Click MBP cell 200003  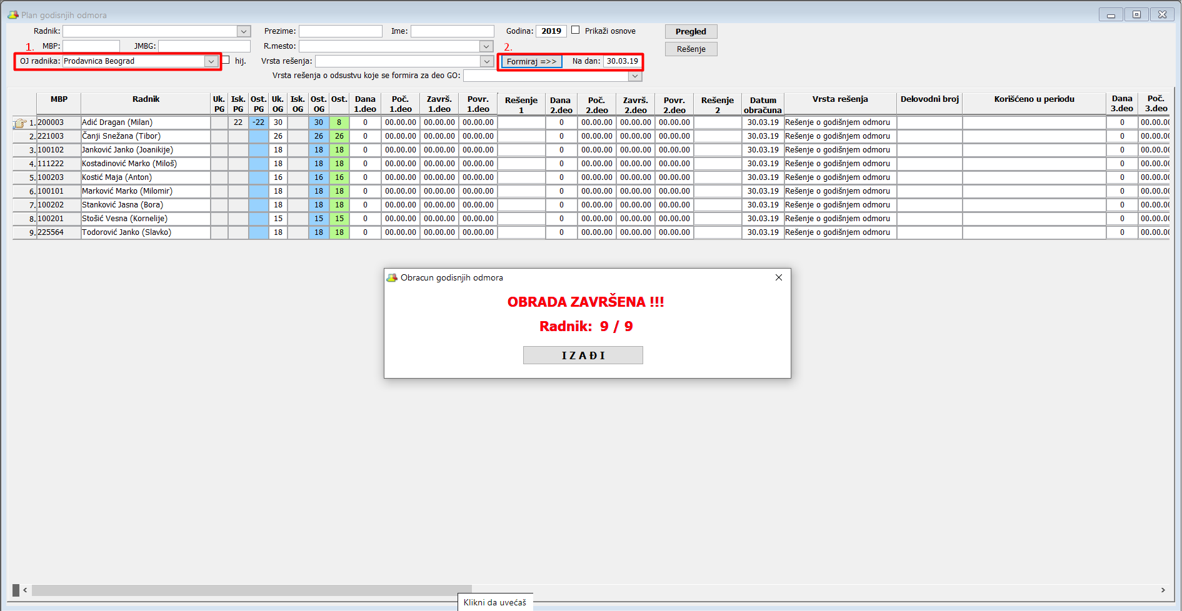(59, 122)
